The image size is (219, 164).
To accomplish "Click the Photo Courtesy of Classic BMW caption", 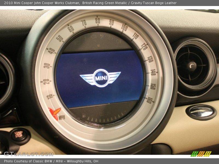I will tap(51, 161).
